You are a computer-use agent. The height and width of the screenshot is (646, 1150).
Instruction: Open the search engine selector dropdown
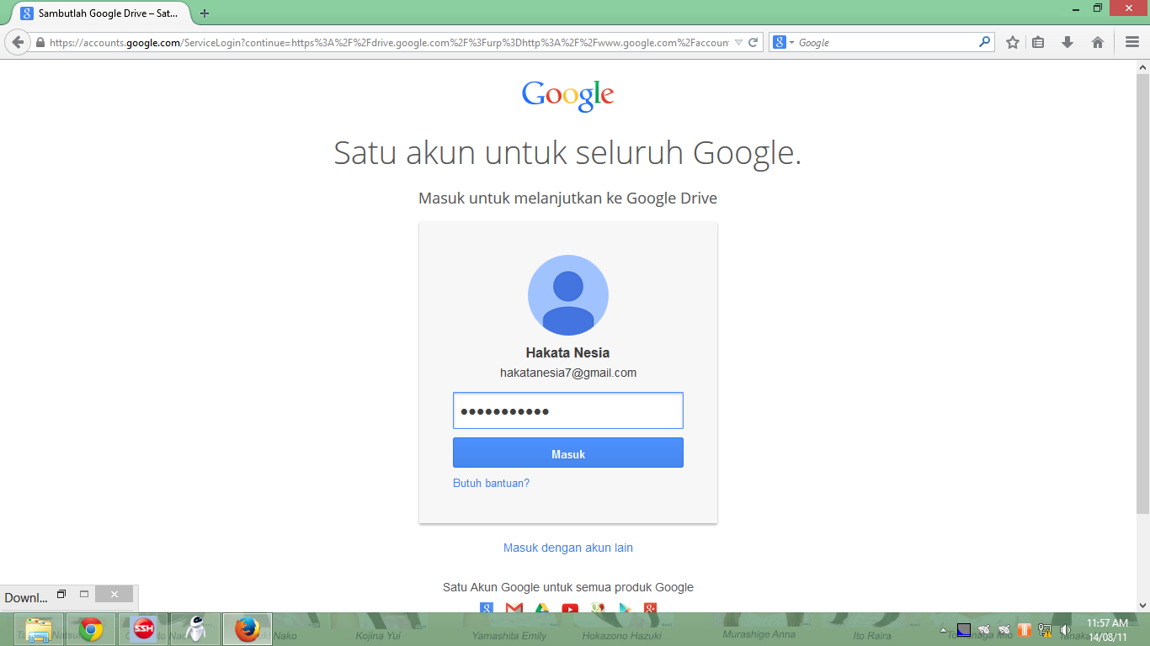tap(784, 42)
